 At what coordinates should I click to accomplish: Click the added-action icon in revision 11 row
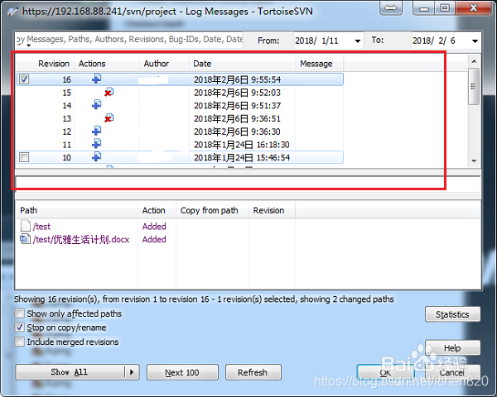point(97,144)
